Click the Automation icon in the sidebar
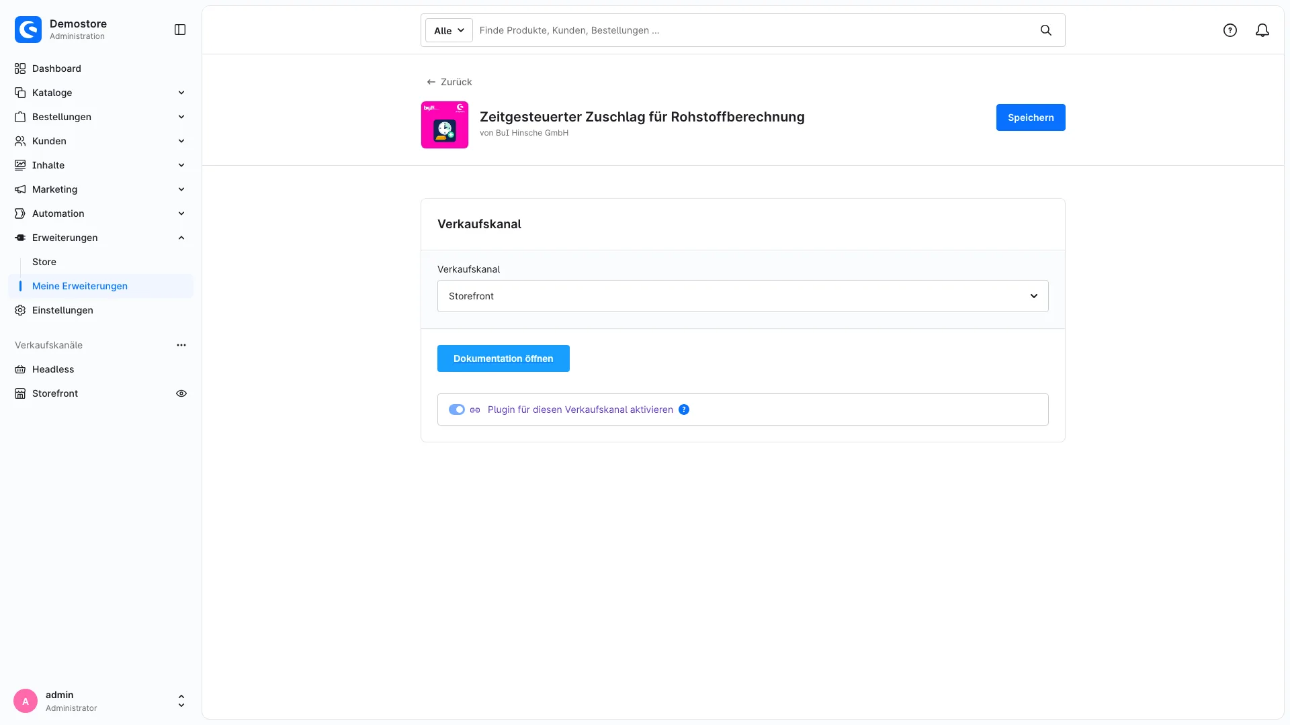The image size is (1290, 725). [x=20, y=213]
